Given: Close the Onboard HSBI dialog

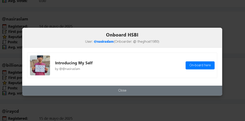Looking at the screenshot, I should point(122,91).
